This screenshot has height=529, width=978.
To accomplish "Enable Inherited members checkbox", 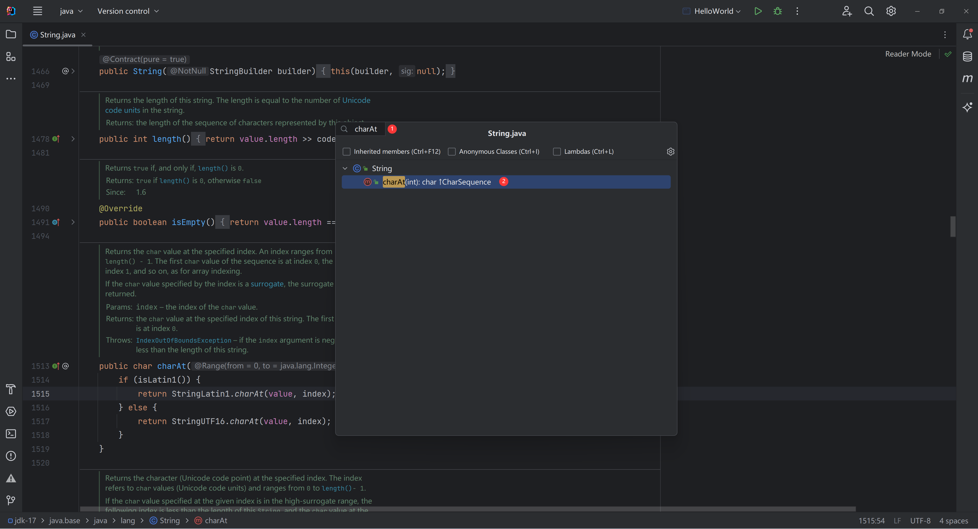I will pyautogui.click(x=346, y=151).
